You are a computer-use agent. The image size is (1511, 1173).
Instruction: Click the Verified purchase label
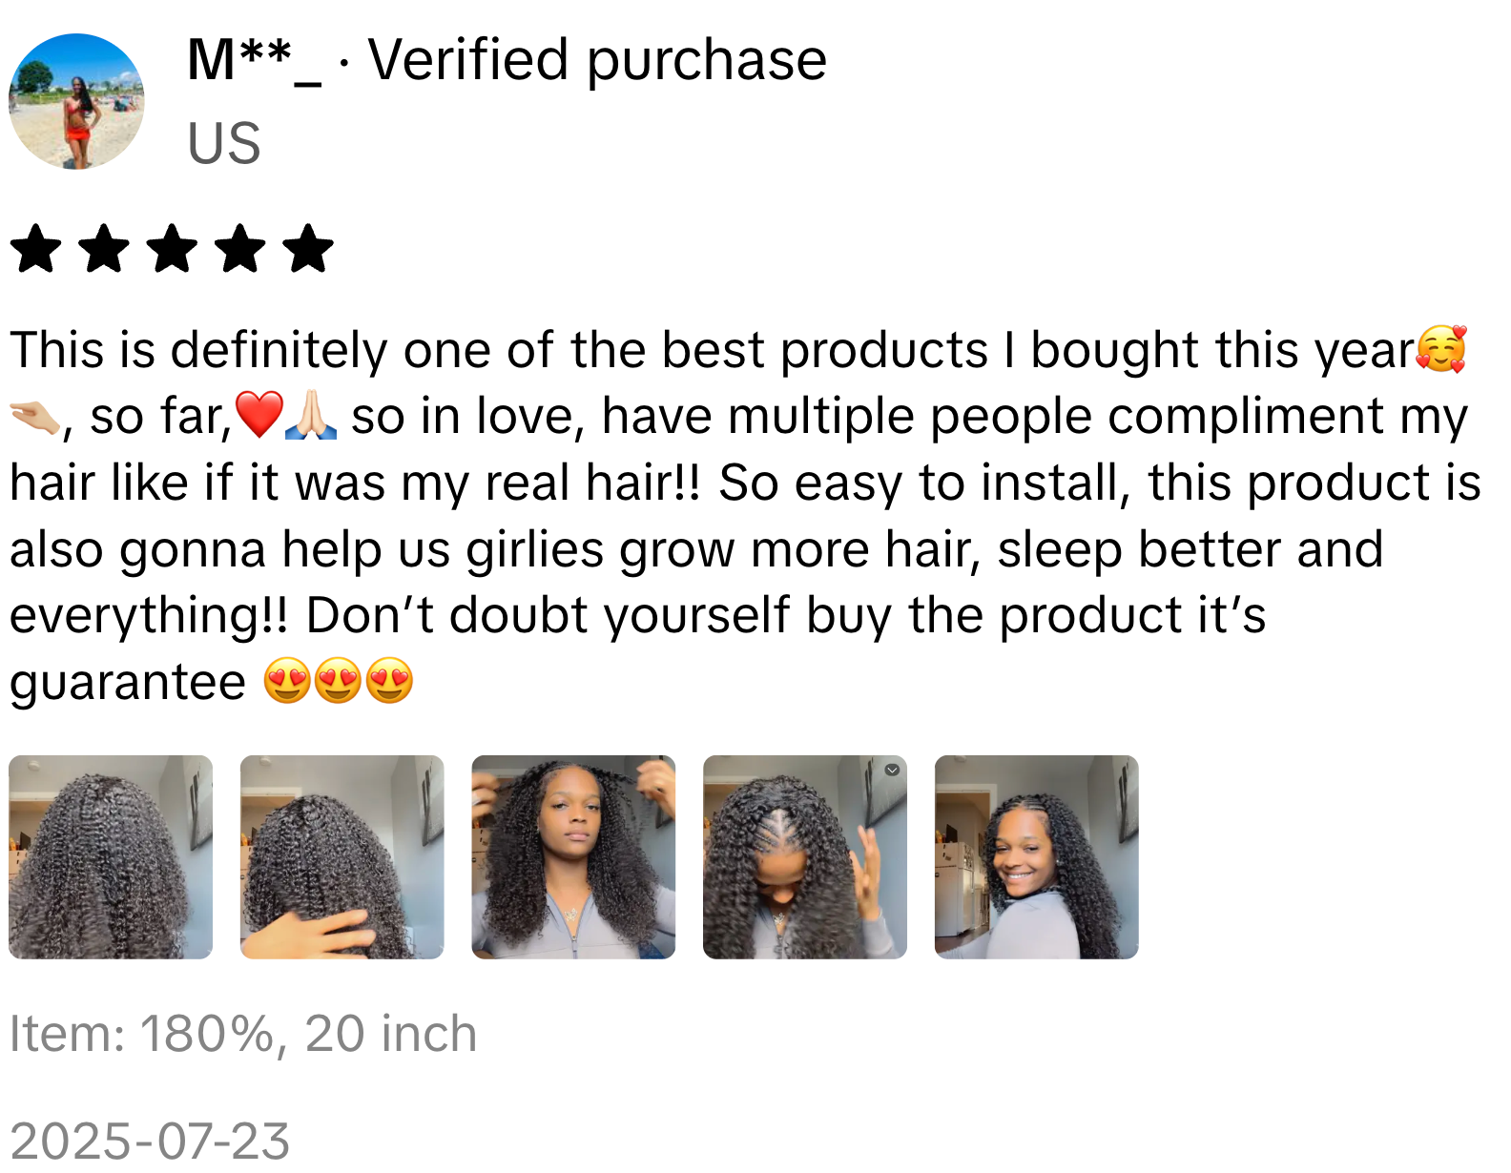pyautogui.click(x=597, y=61)
